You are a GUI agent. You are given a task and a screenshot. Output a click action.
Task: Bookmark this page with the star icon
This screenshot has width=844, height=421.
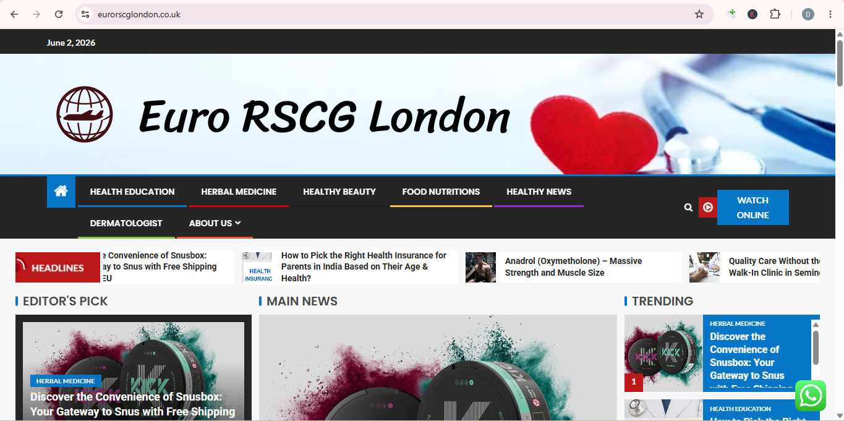(x=699, y=14)
